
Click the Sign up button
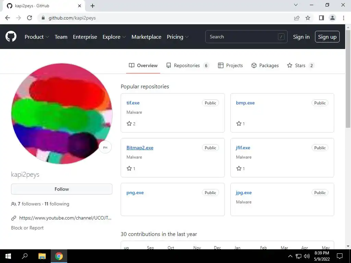click(327, 37)
